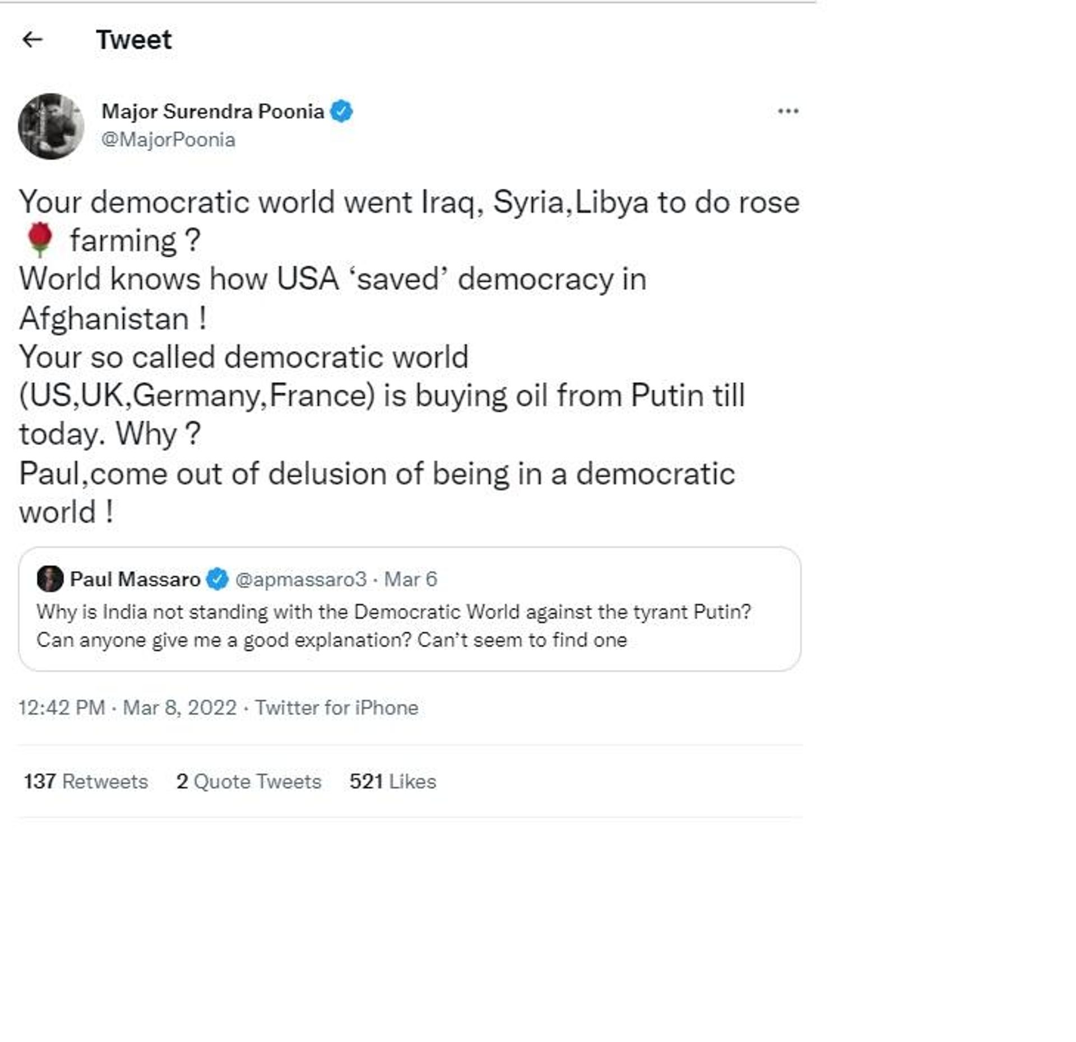Click the Tweet header title
The height and width of the screenshot is (1042, 1076).
coord(134,40)
